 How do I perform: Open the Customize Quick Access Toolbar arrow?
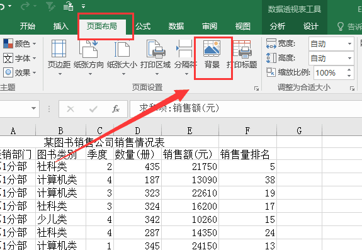pyautogui.click(x=83, y=6)
